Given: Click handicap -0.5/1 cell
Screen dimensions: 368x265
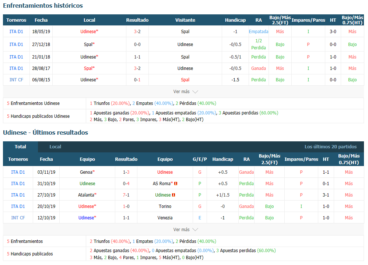Looking at the screenshot, I should coord(235,57).
